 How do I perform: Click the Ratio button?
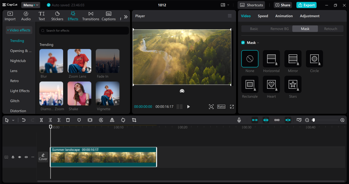[x=221, y=107]
